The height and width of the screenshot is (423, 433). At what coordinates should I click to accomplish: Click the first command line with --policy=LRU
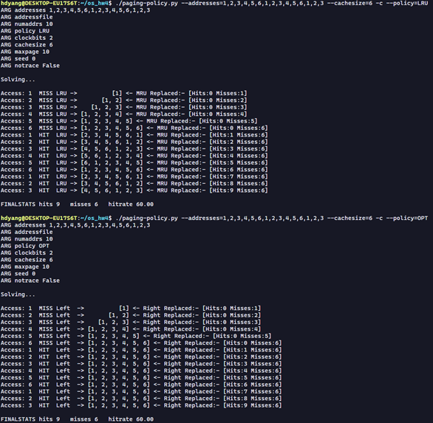pyautogui.click(x=214, y=3)
